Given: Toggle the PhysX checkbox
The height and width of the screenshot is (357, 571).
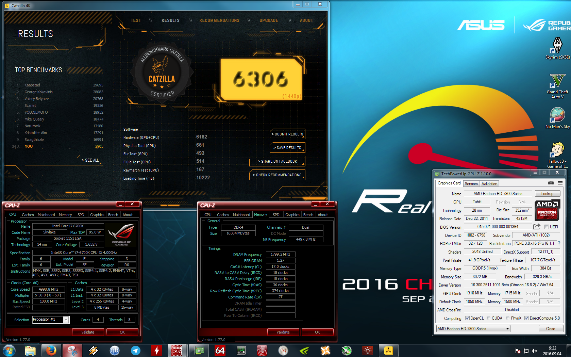Looking at the screenshot, I should click(x=508, y=318).
